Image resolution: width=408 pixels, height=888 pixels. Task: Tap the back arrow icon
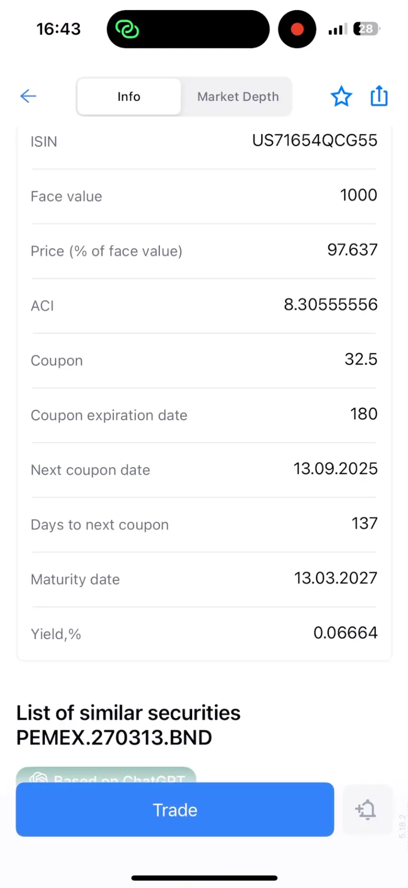[28, 96]
